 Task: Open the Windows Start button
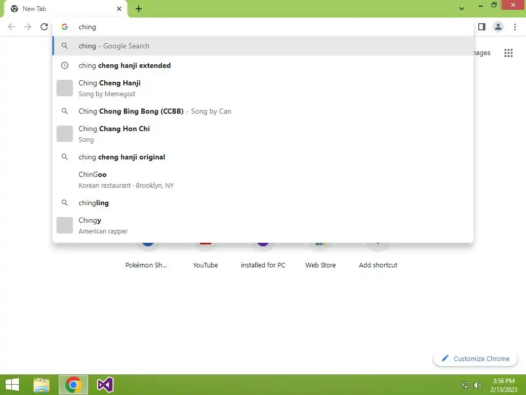pyautogui.click(x=12, y=385)
